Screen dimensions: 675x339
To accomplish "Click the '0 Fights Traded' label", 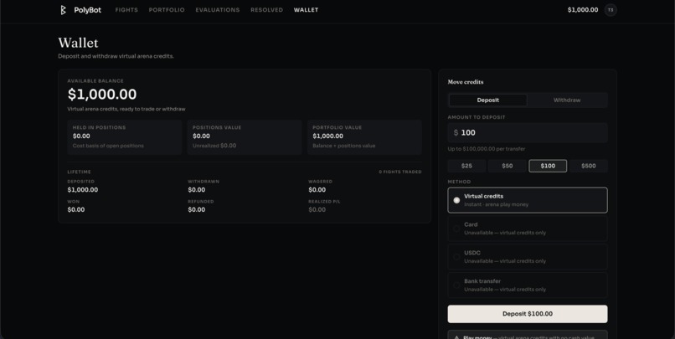I will click(400, 172).
